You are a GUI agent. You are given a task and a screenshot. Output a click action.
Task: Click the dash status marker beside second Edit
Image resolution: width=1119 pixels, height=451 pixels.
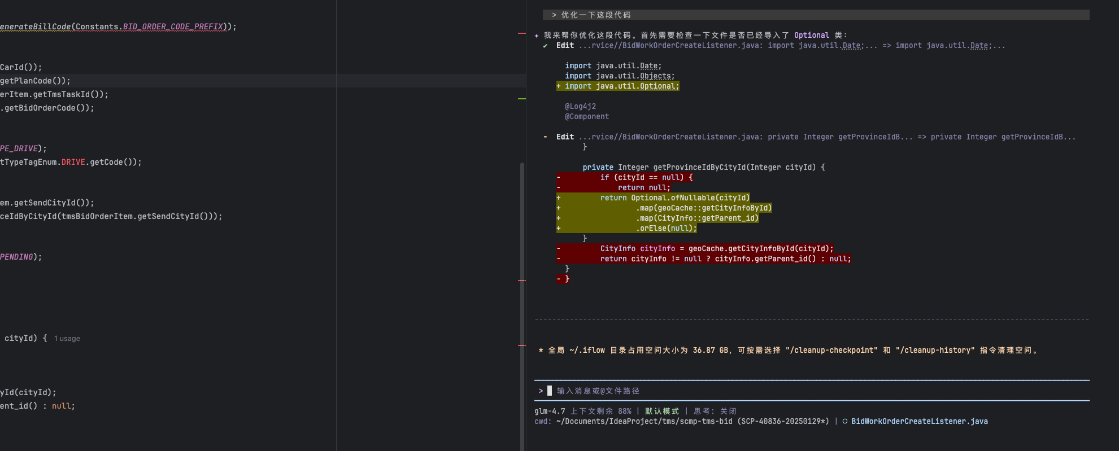545,137
